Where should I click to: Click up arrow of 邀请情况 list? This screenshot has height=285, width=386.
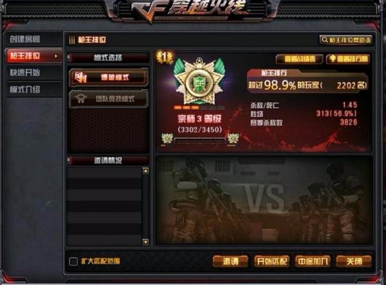[145, 170]
